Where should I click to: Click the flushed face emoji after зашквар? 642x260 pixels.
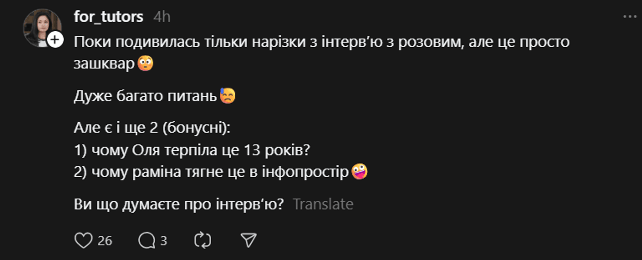coord(146,64)
